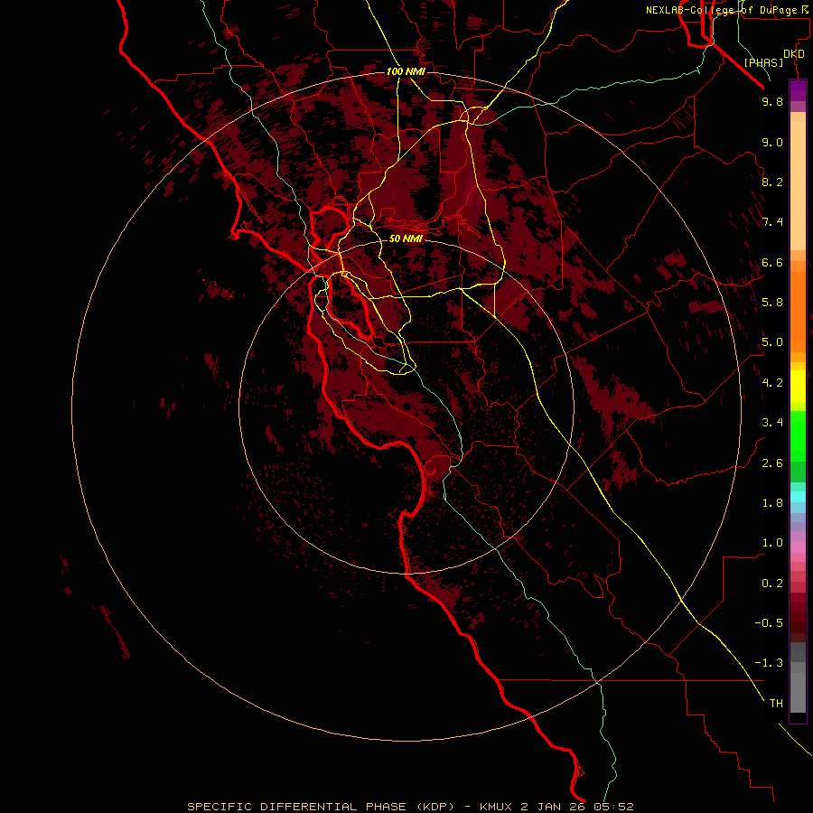Viewport: 813px width, 813px height.
Task: Click the 2.6 value on the color scale
Action: (772, 463)
